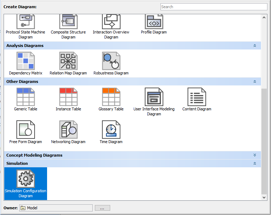Pick the Robustness Diagram icon

(x=111, y=61)
